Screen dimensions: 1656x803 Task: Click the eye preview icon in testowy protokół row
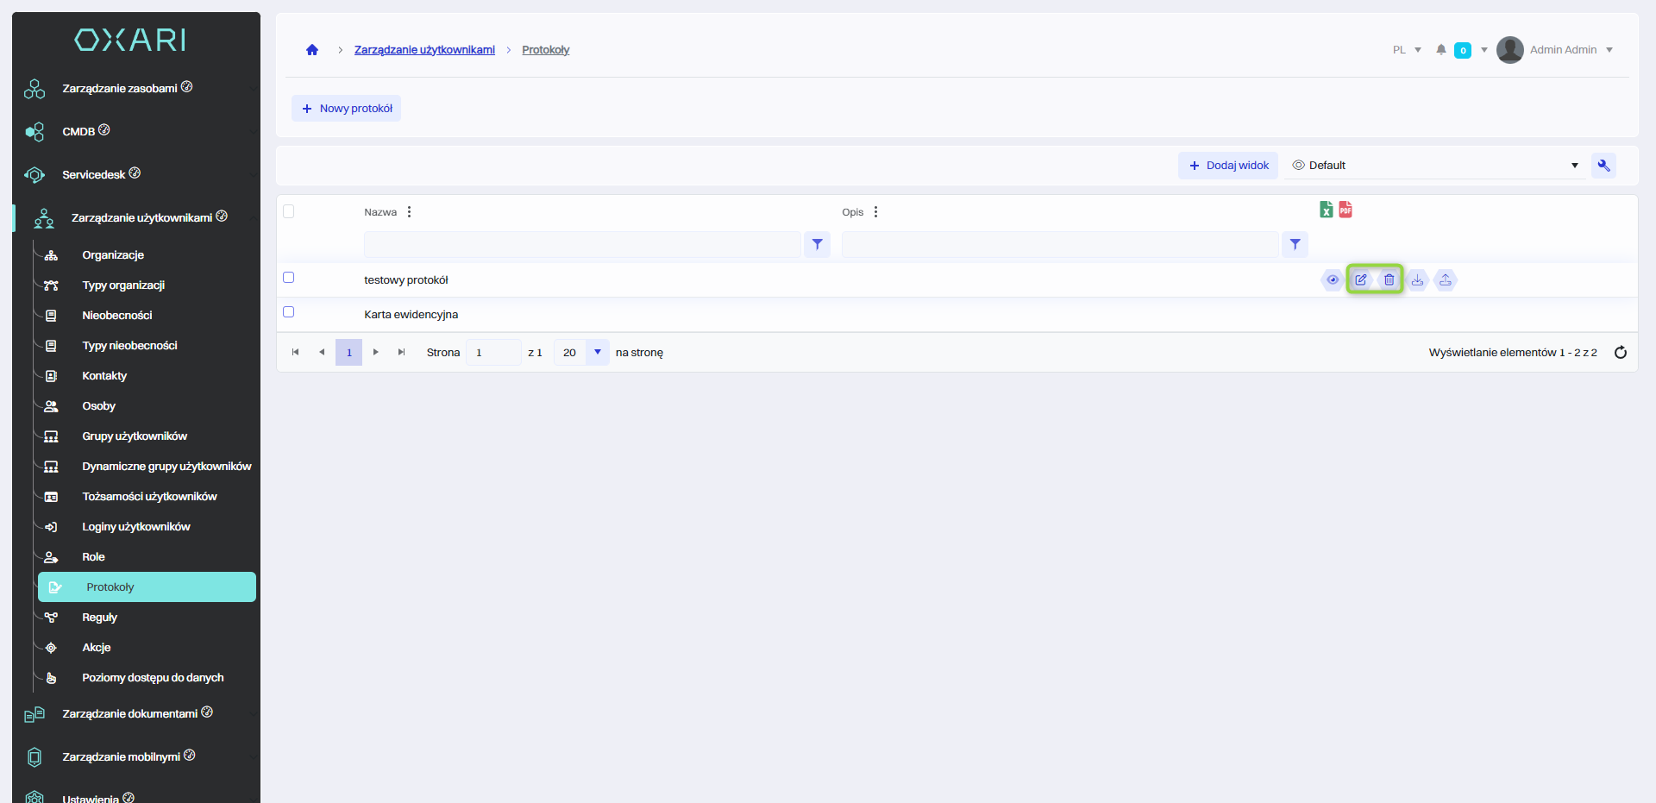coord(1333,279)
